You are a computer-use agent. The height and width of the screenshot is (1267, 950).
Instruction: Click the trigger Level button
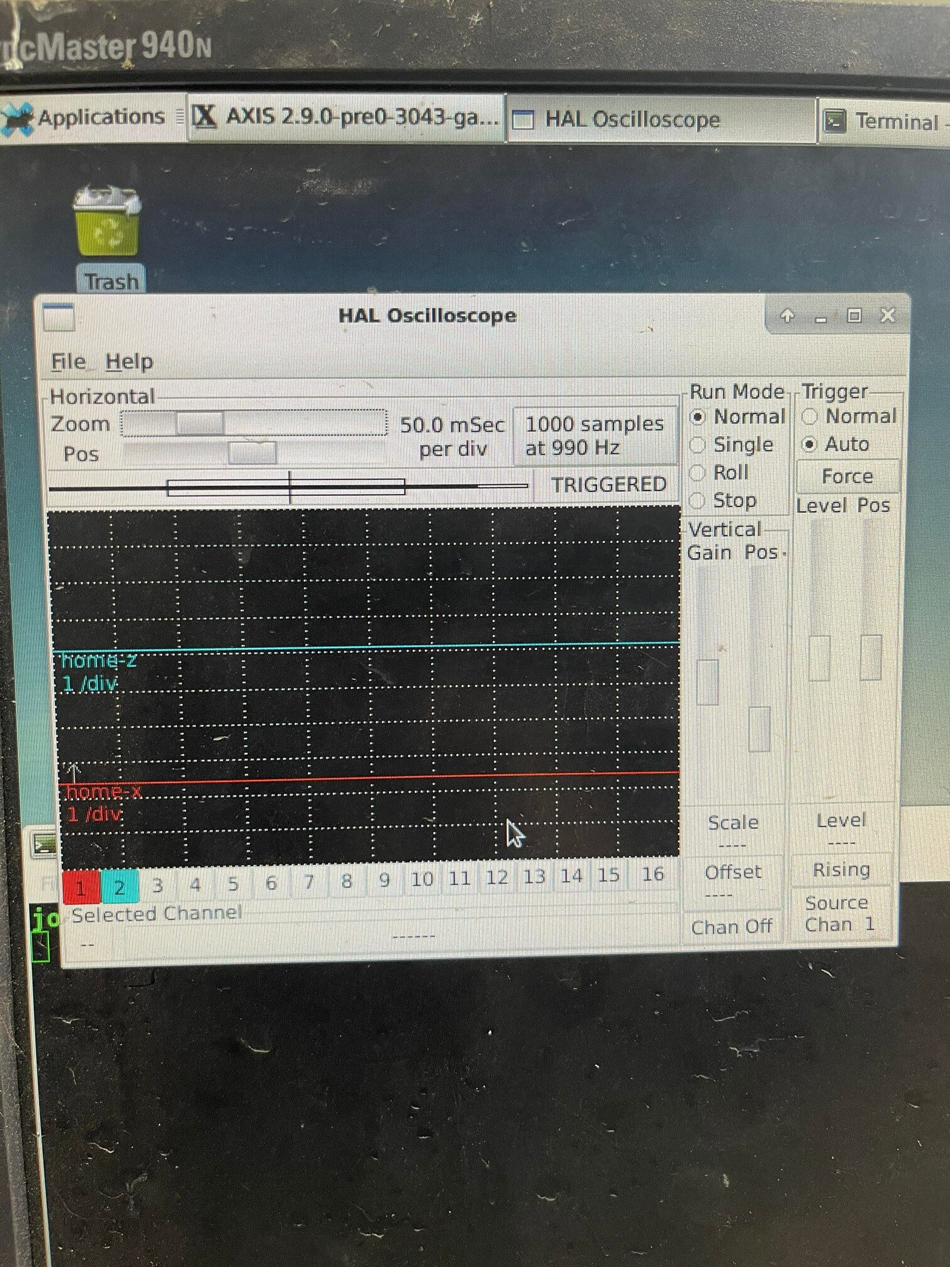(842, 828)
